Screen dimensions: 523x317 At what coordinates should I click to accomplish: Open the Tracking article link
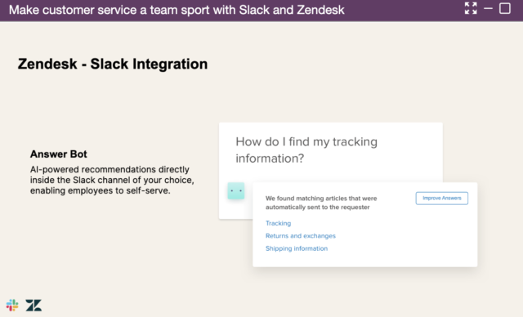point(278,223)
